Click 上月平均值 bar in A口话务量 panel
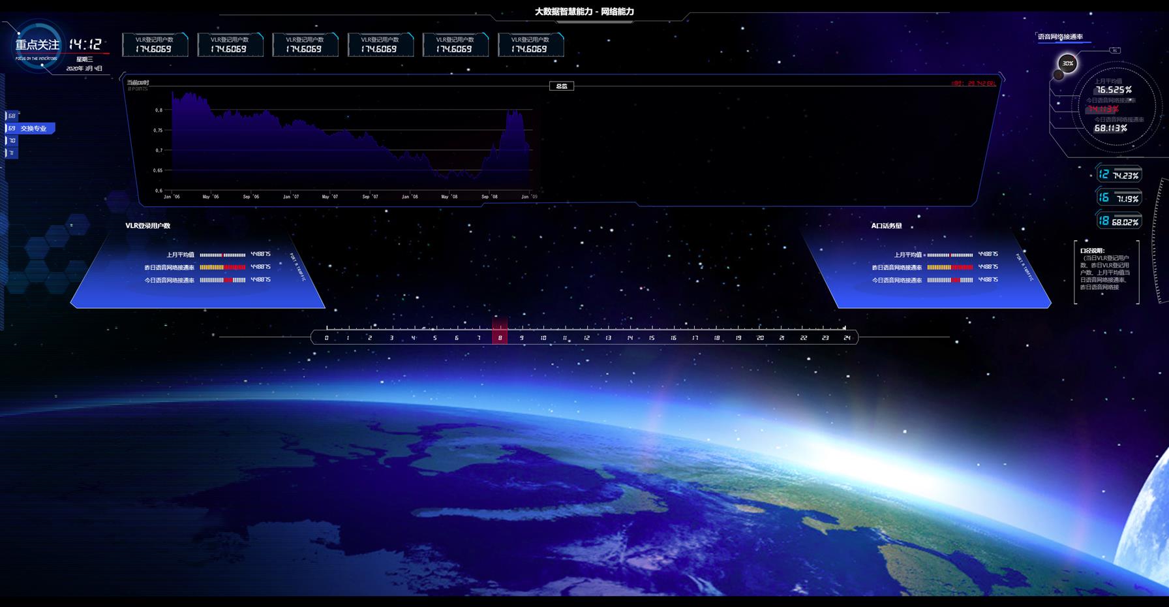Viewport: 1169px width, 607px height. tap(950, 255)
